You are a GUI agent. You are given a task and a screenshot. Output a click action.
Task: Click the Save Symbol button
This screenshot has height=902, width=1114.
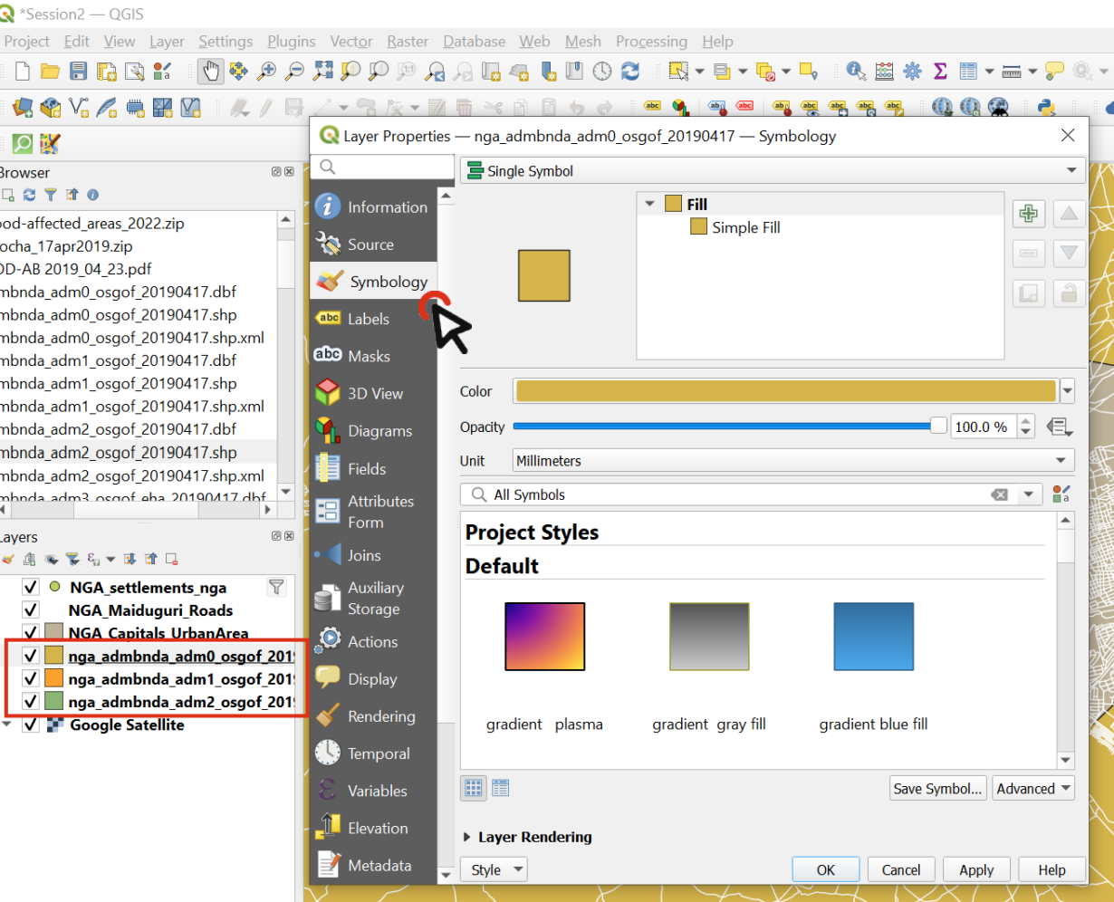point(937,788)
